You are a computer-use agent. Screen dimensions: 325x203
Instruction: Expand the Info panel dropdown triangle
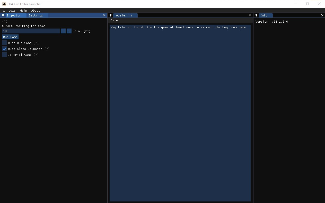coord(257,15)
